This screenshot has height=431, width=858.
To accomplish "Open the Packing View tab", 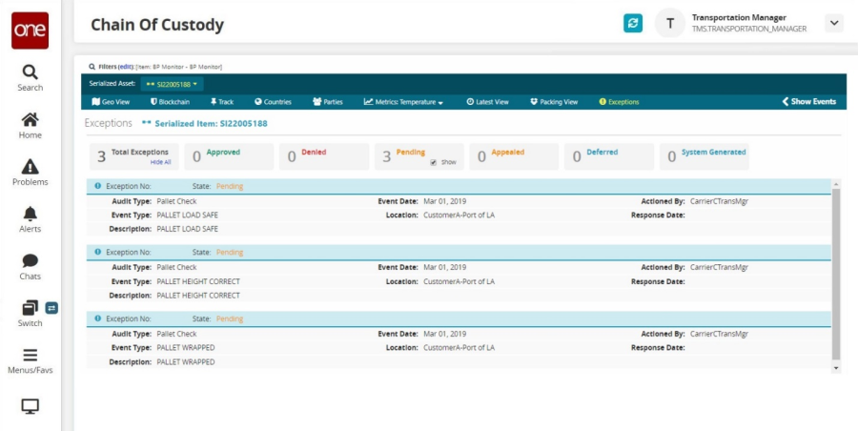I will coord(554,102).
